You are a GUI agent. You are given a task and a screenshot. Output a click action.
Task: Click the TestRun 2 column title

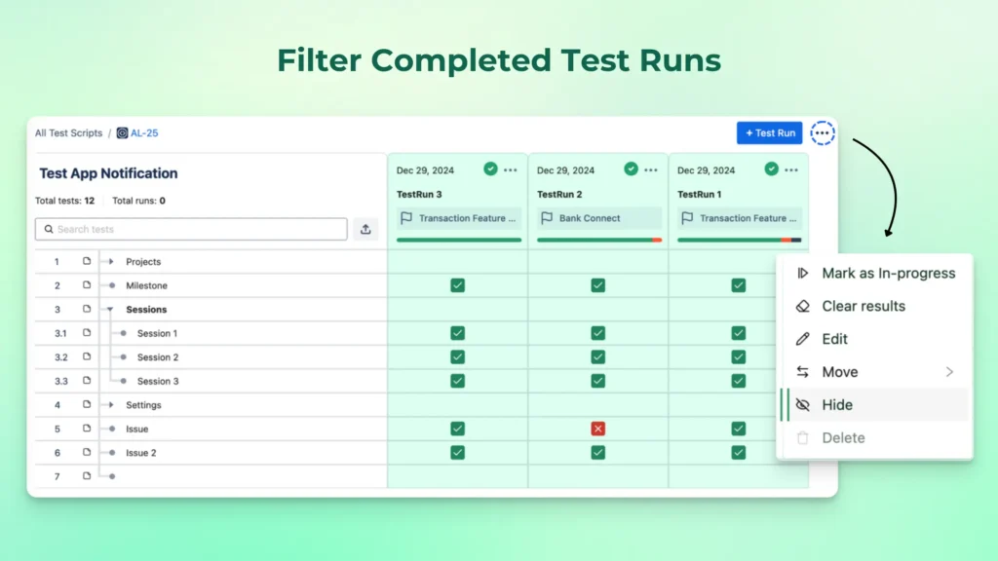pos(559,194)
